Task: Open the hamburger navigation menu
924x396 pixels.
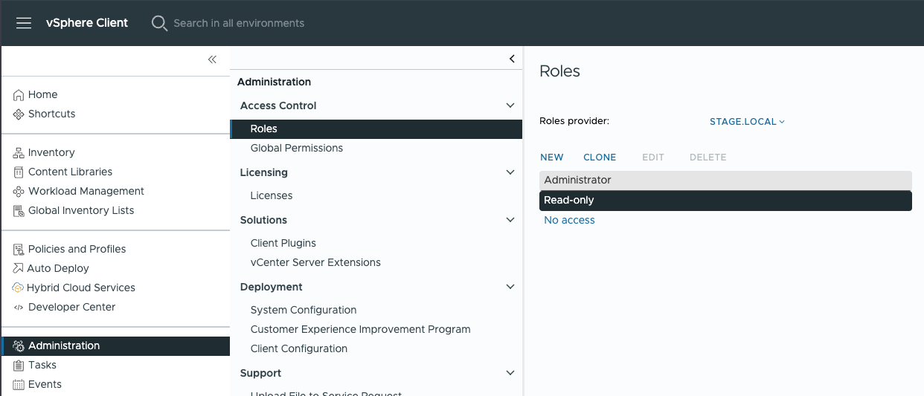Action: click(24, 23)
